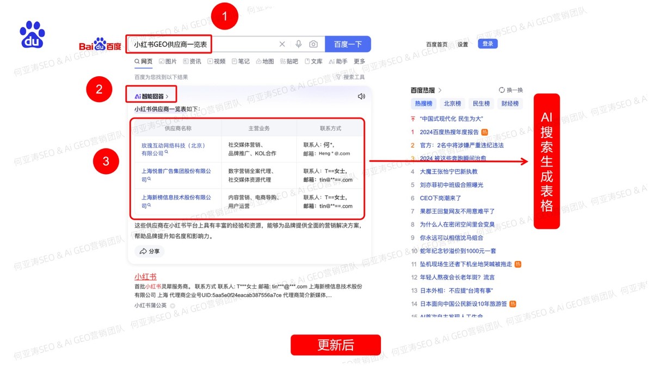Go to the 视频 tab
The width and height of the screenshot is (653, 367).
(x=216, y=61)
